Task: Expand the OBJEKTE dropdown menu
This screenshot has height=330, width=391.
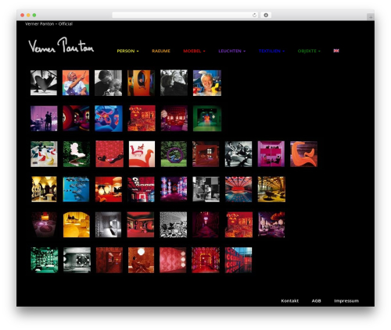Action: point(309,51)
